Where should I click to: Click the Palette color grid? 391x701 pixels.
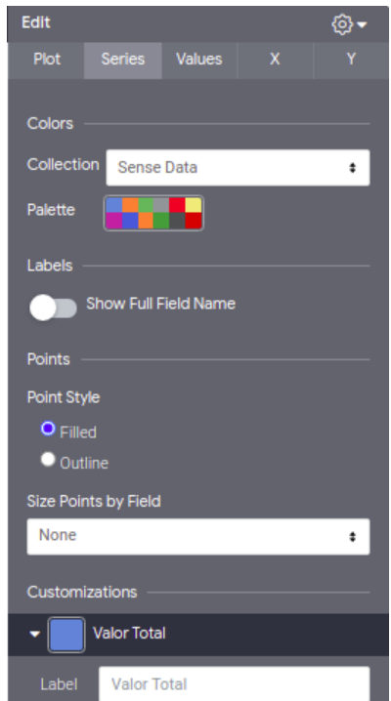[153, 213]
